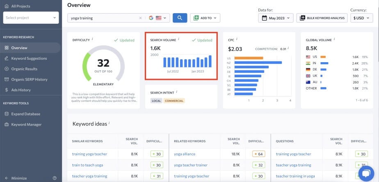Open 'yoga teacher trainer' keyword link
The height and width of the screenshot is (182, 379).
tap(191, 165)
